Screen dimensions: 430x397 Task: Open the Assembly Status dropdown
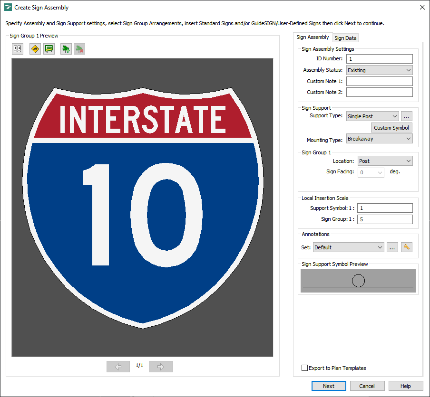pyautogui.click(x=379, y=70)
